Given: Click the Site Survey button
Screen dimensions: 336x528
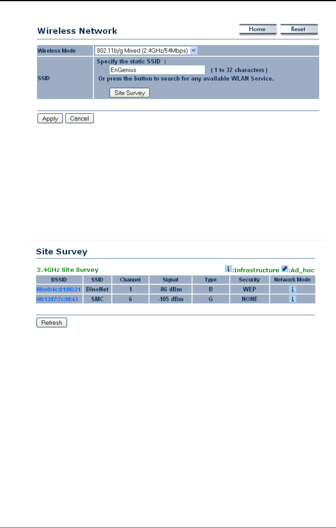Looking at the screenshot, I should point(130,93).
